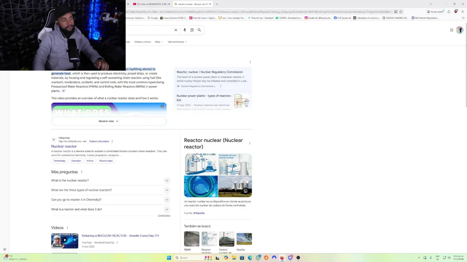Open options for Nuclear Regulatory Commission source

tap(220, 86)
